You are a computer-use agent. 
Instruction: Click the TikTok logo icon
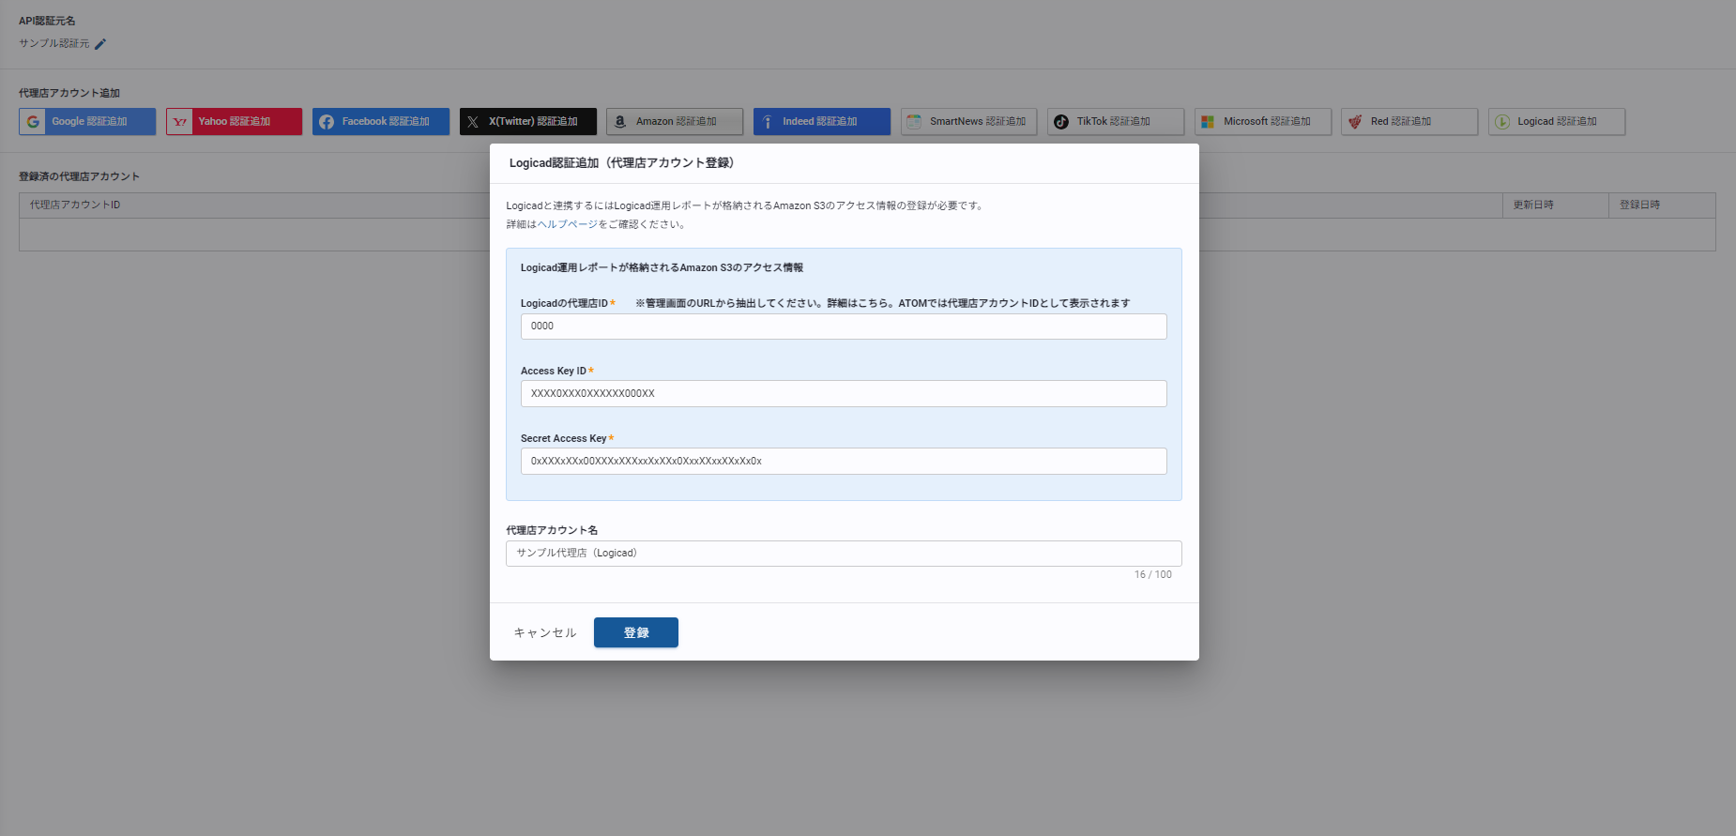click(x=1061, y=122)
